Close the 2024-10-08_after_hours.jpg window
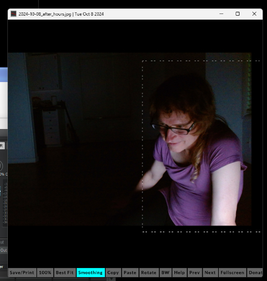 (x=254, y=14)
